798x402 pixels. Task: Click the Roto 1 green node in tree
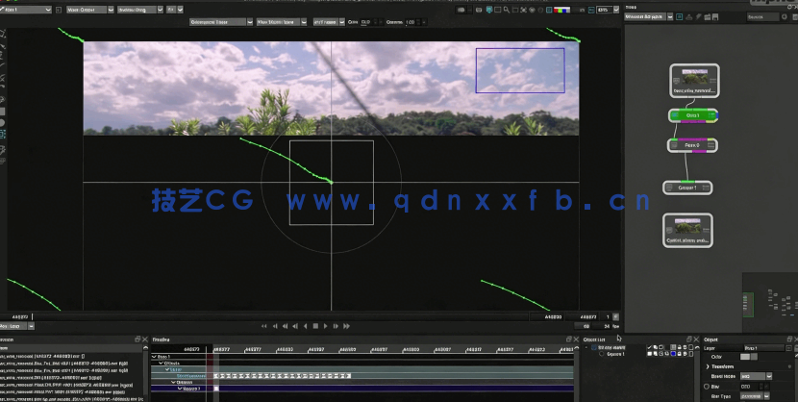pos(692,114)
